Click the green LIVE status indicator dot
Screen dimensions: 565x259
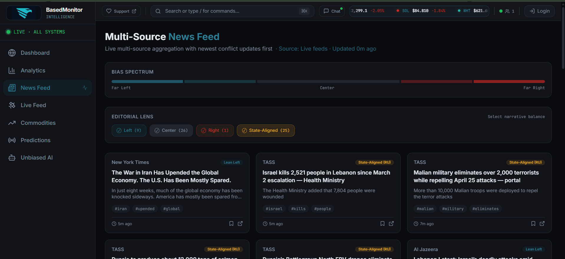coord(9,32)
